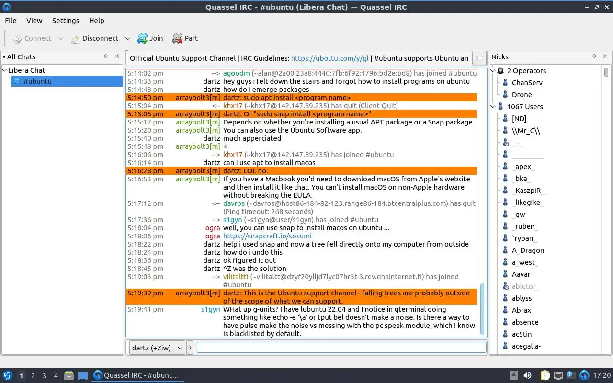This screenshot has height=383, width=613.
Task: Open the Settings menu
Action: [x=66, y=21]
